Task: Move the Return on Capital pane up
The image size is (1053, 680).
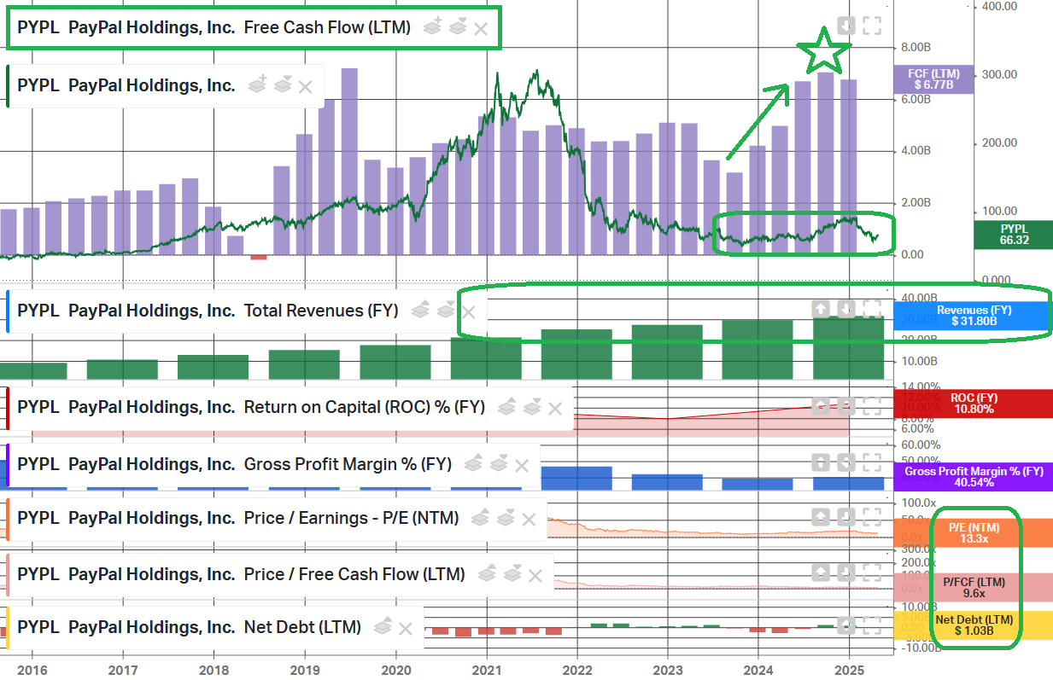Action: pyautogui.click(x=820, y=406)
